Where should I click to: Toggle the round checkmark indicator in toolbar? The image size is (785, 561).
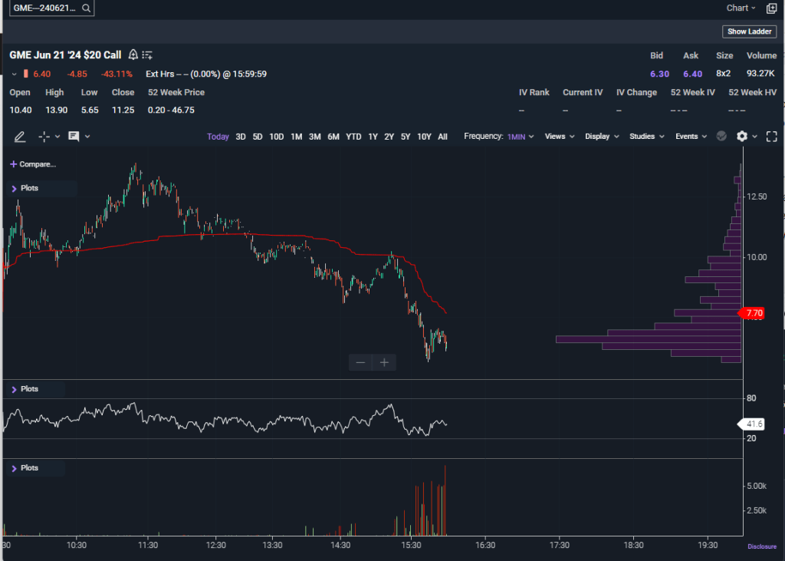point(721,137)
